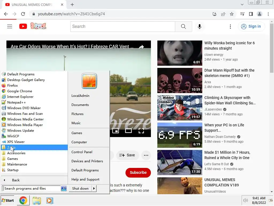Screen dimensions: 274x206
Task: Open Chrome from the taskbar
Action: pos(23,200)
